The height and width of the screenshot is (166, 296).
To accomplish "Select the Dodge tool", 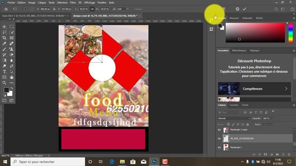I will click(x=4, y=66).
